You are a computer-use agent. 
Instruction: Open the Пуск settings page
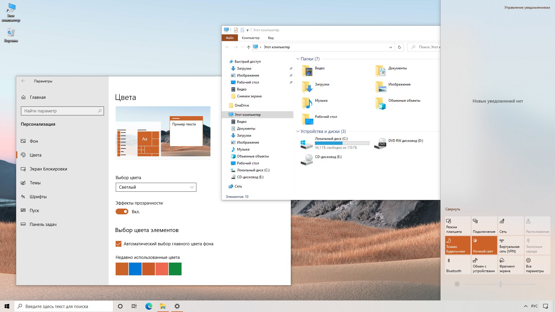[x=62, y=211]
